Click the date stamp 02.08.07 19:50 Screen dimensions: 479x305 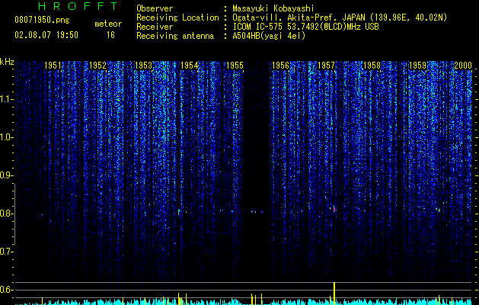[46, 35]
